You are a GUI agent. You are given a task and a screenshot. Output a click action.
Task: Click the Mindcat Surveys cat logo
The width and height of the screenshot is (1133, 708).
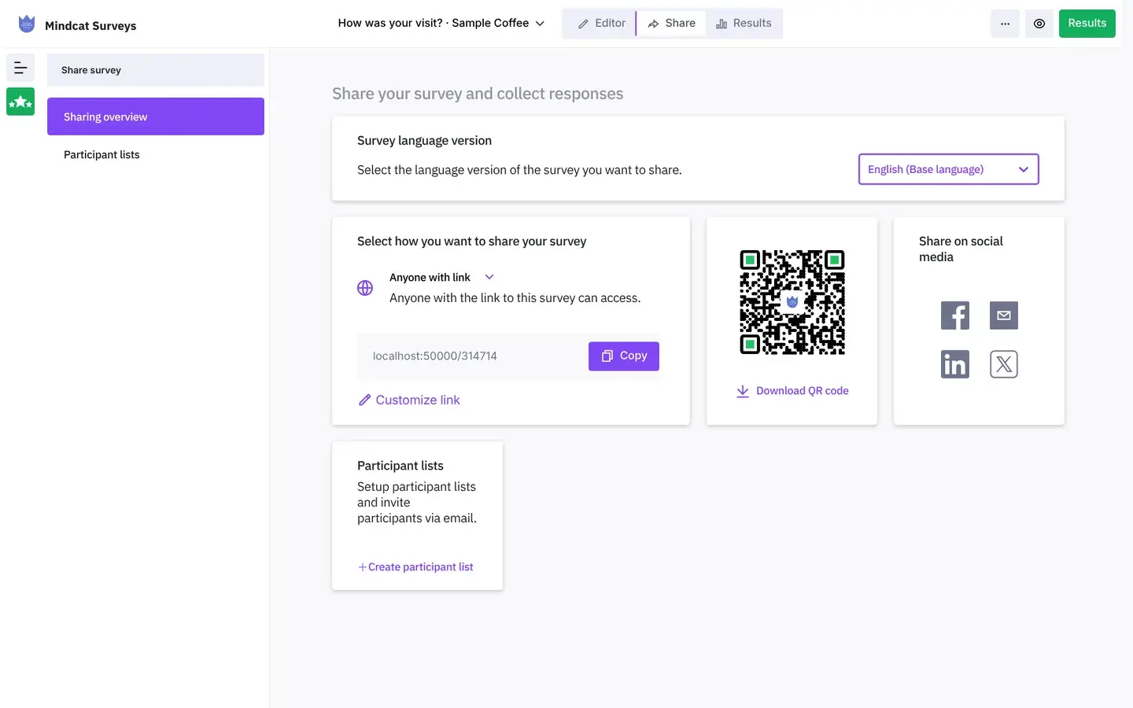click(27, 24)
